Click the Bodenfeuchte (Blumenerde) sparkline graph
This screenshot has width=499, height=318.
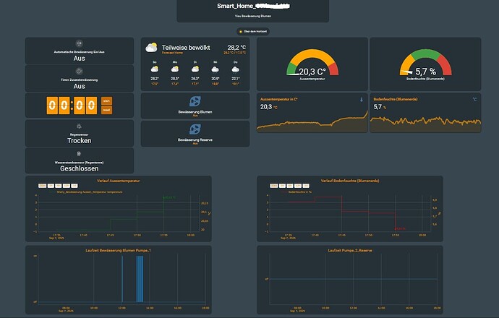(425, 123)
